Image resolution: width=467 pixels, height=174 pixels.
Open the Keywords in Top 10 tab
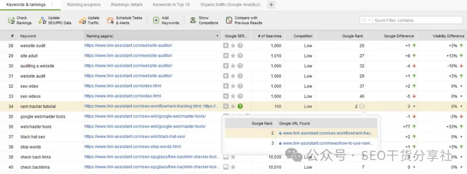coord(171,5)
